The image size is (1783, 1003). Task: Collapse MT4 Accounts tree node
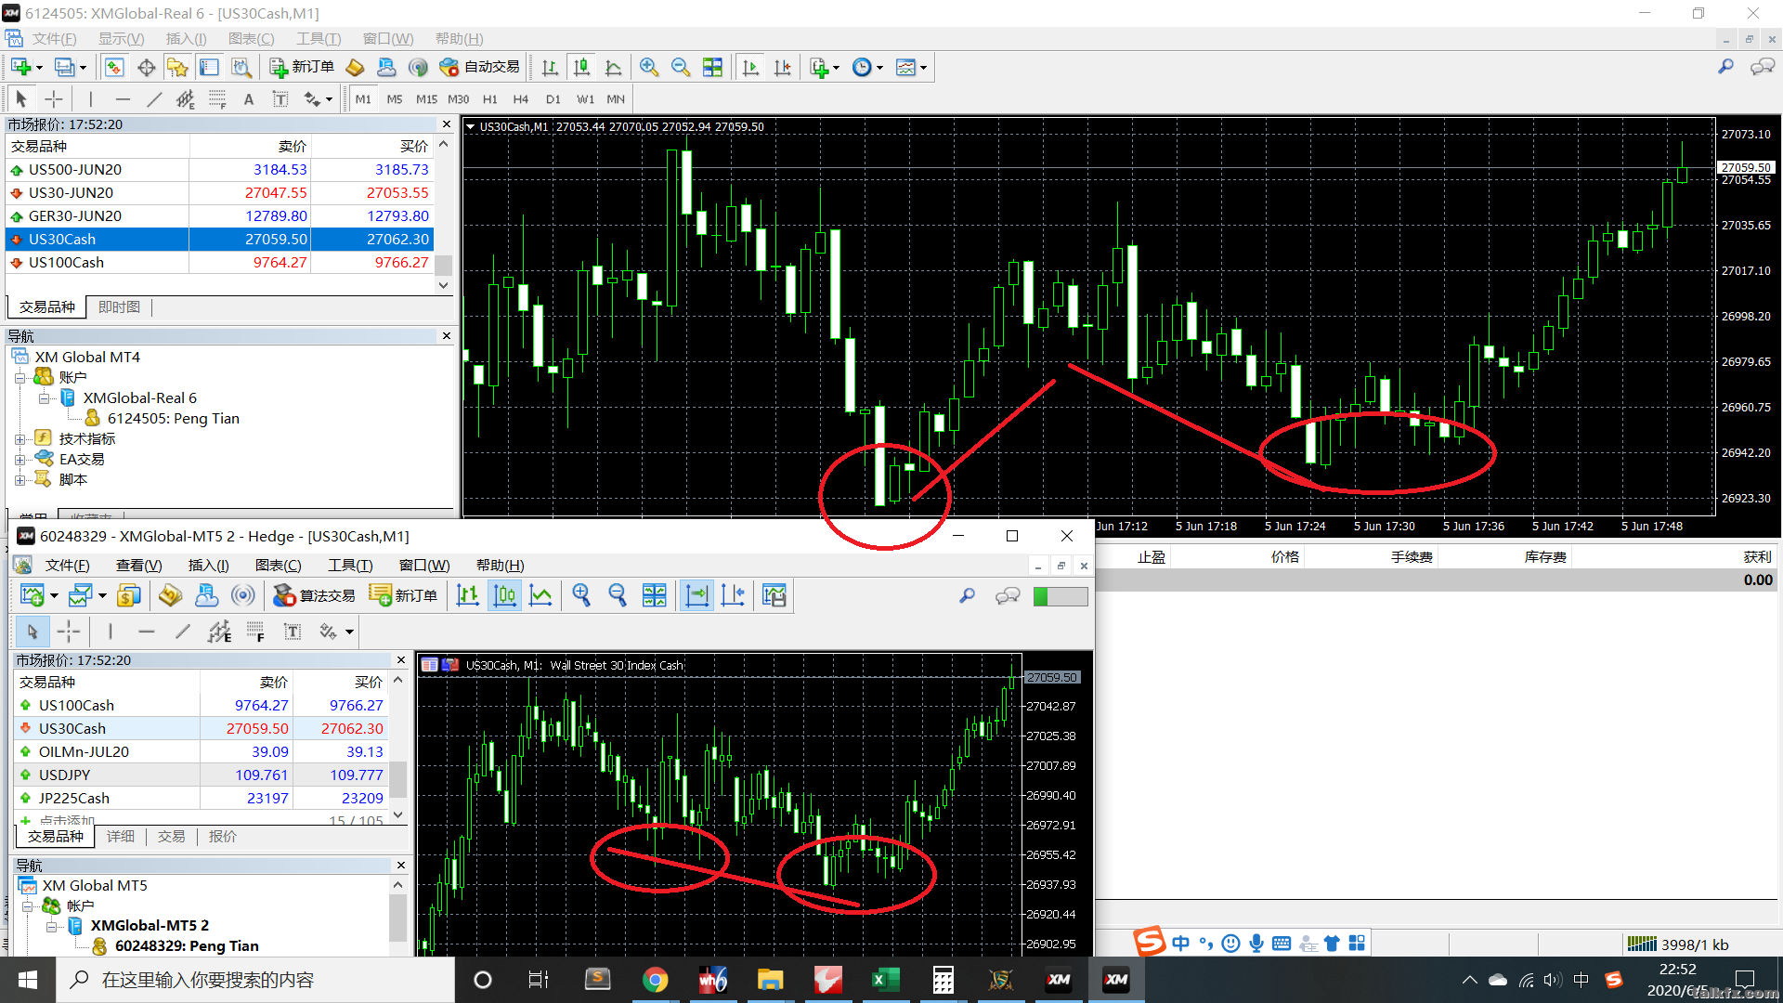click(20, 378)
